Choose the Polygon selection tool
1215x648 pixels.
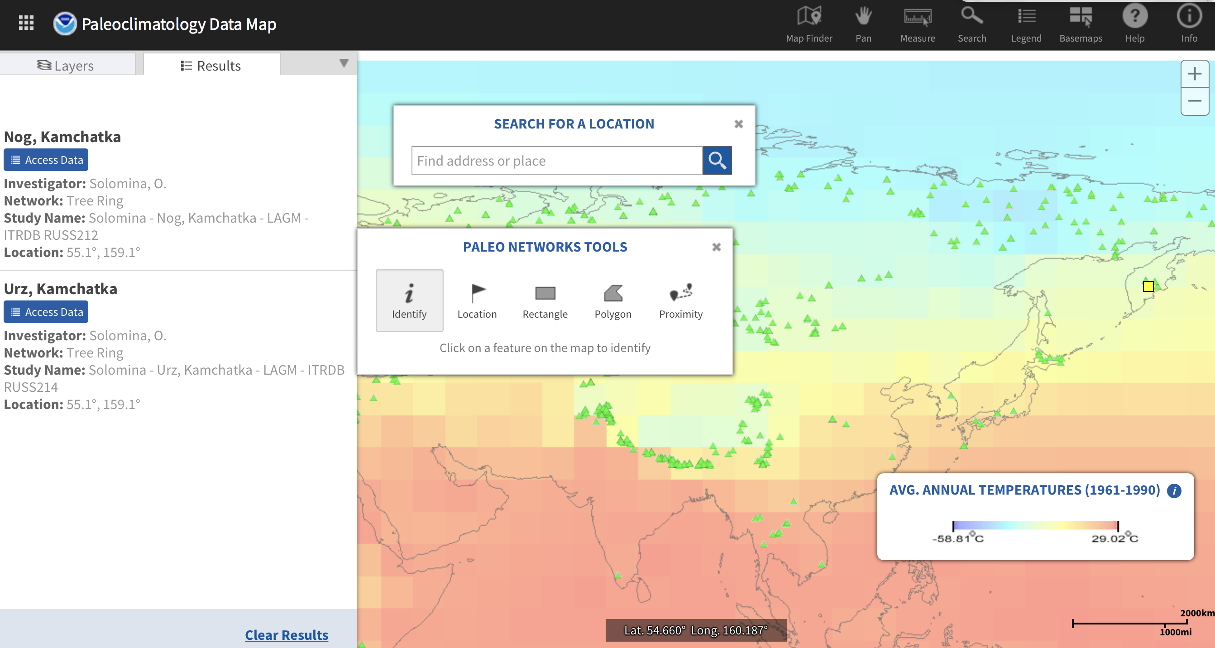(x=612, y=300)
